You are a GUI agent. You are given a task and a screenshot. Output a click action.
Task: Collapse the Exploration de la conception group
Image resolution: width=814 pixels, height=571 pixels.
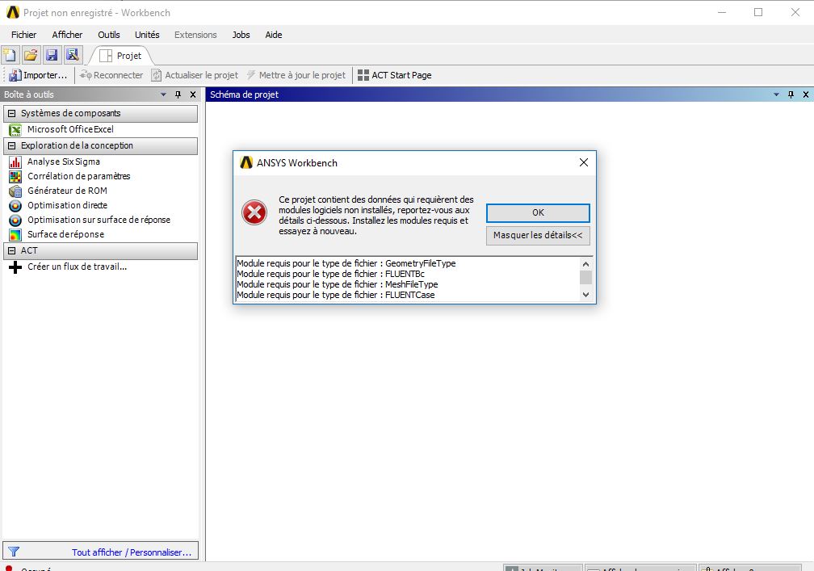click(x=12, y=146)
